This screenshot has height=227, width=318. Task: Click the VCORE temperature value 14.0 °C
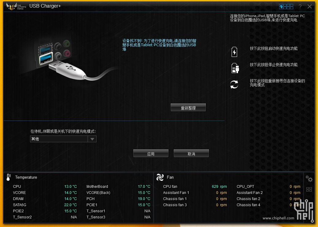click(x=70, y=192)
